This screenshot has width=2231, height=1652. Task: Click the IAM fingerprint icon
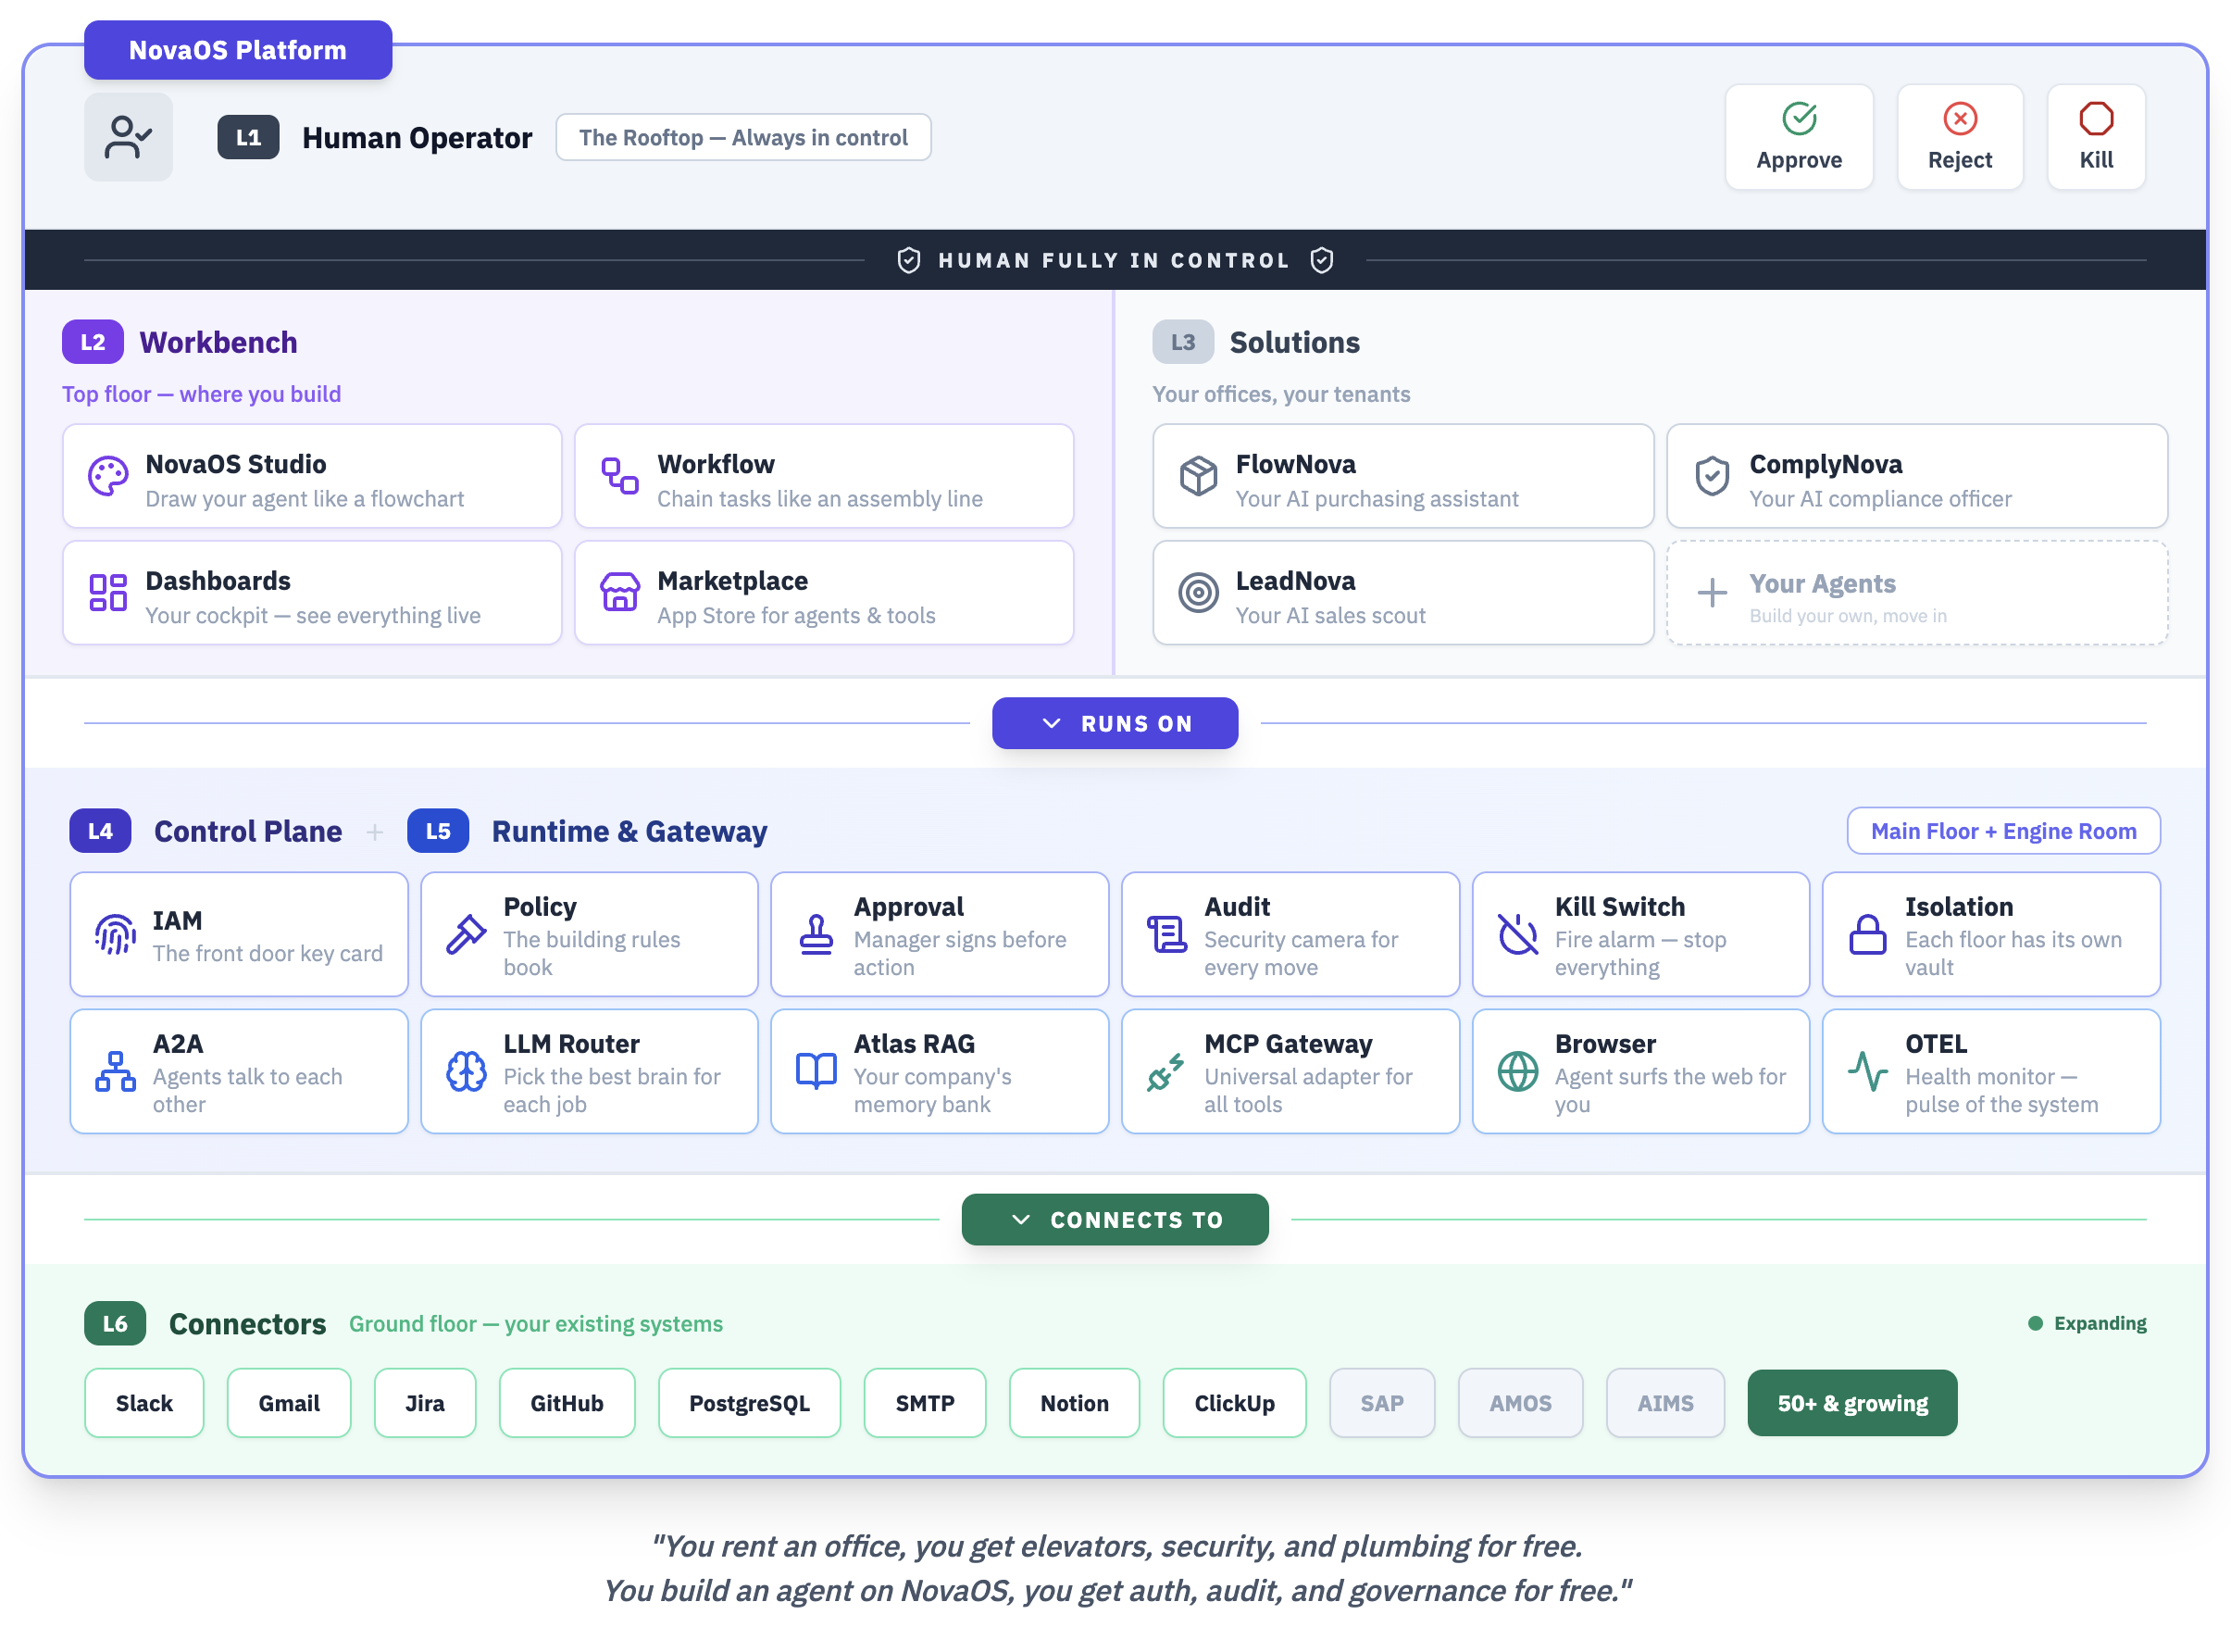[115, 934]
